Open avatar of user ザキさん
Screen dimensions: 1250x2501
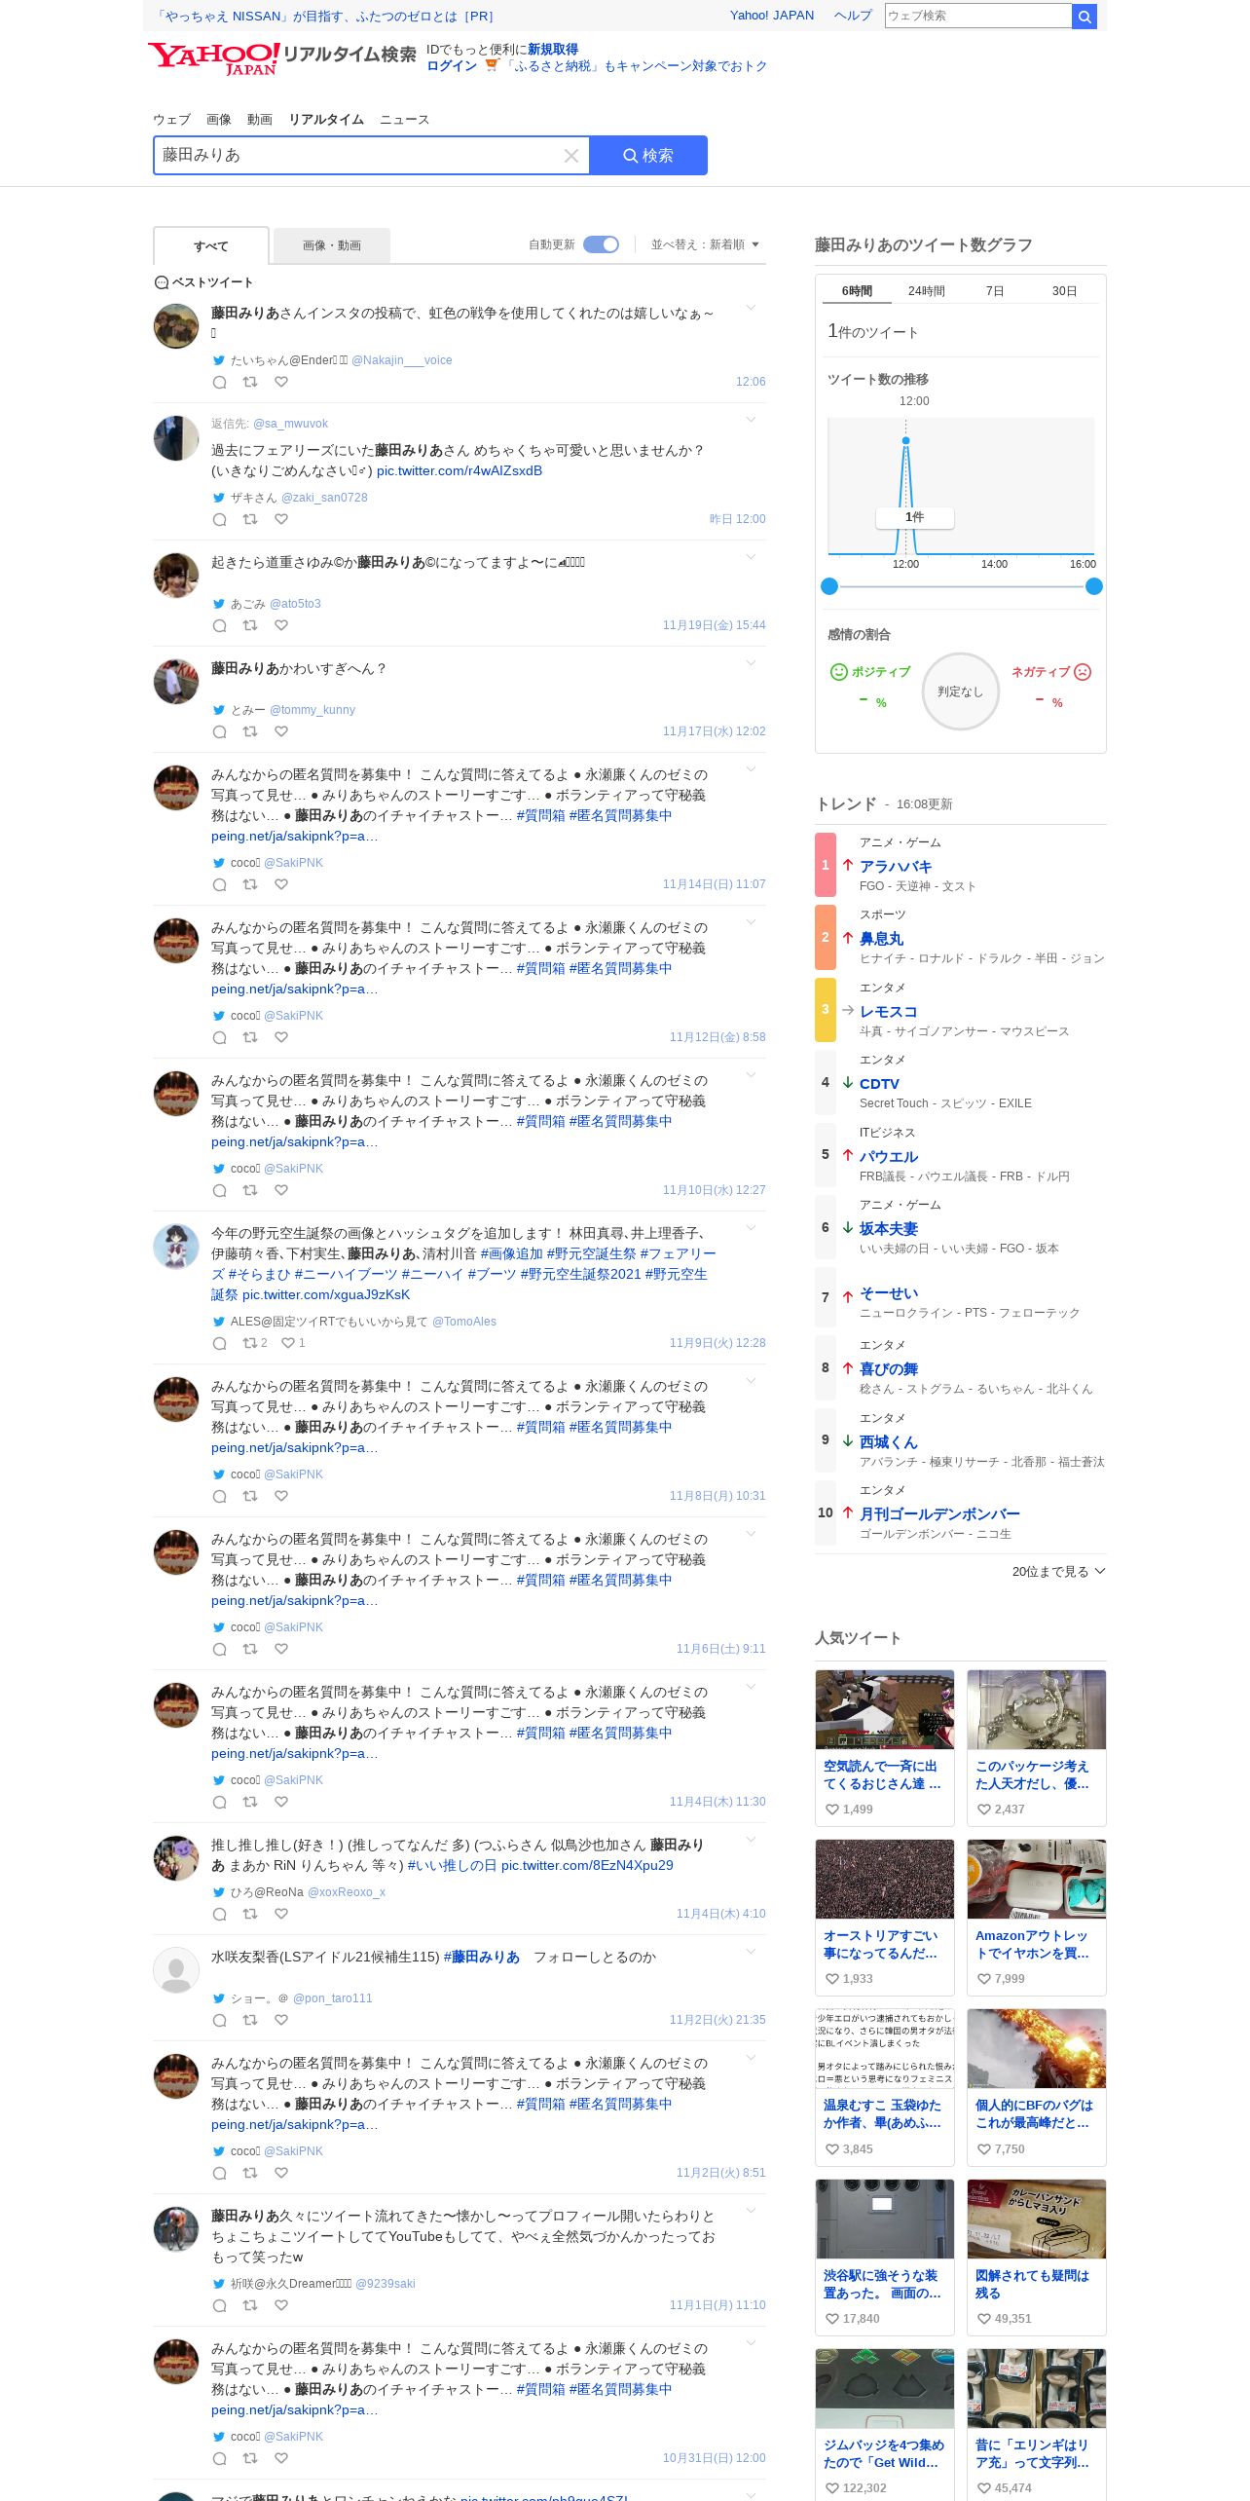pos(176,438)
